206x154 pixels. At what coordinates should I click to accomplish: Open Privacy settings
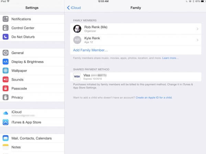pyautogui.click(x=32, y=97)
